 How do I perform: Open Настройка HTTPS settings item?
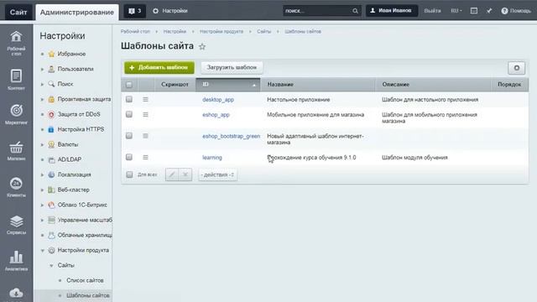pos(81,129)
